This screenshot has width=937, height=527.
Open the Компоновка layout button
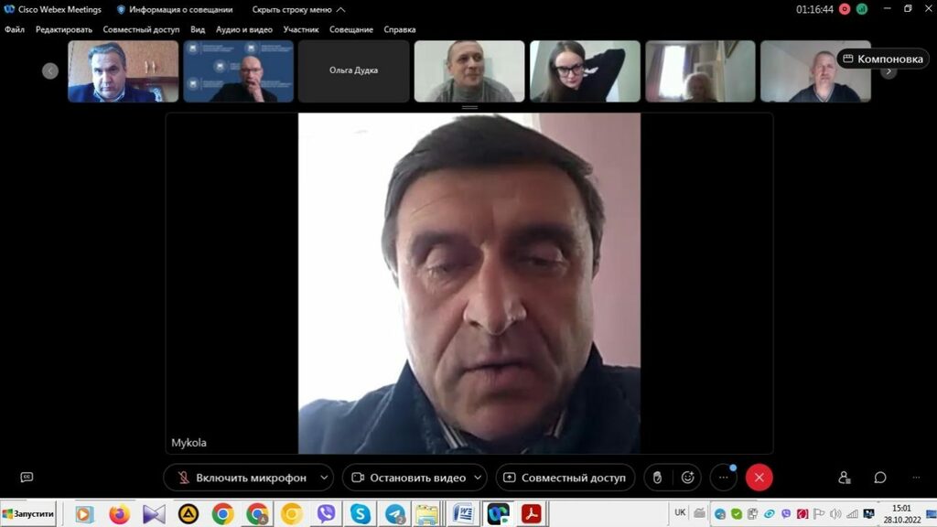click(883, 59)
